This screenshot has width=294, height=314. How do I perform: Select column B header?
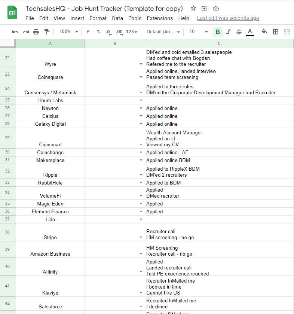[x=115, y=43]
